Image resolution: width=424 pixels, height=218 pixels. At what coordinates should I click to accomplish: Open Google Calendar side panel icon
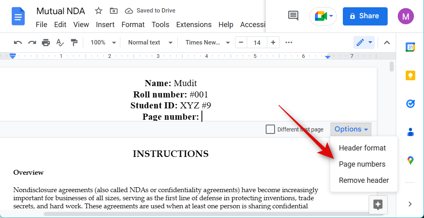coord(410,47)
